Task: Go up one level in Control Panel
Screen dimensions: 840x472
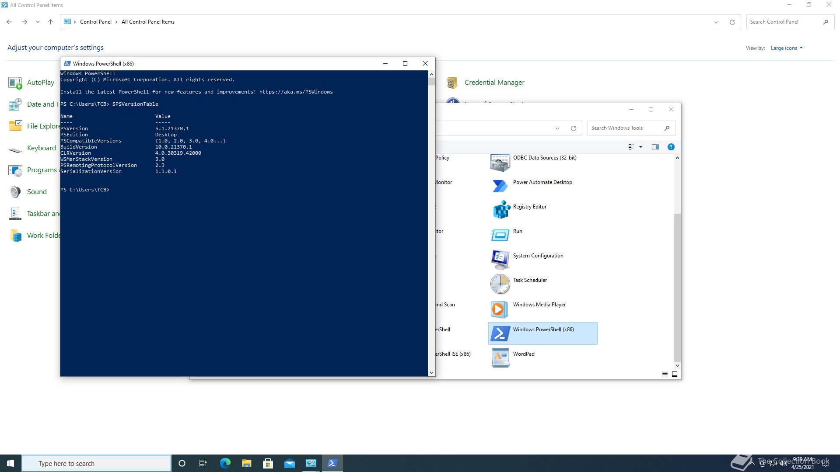Action: click(x=50, y=22)
